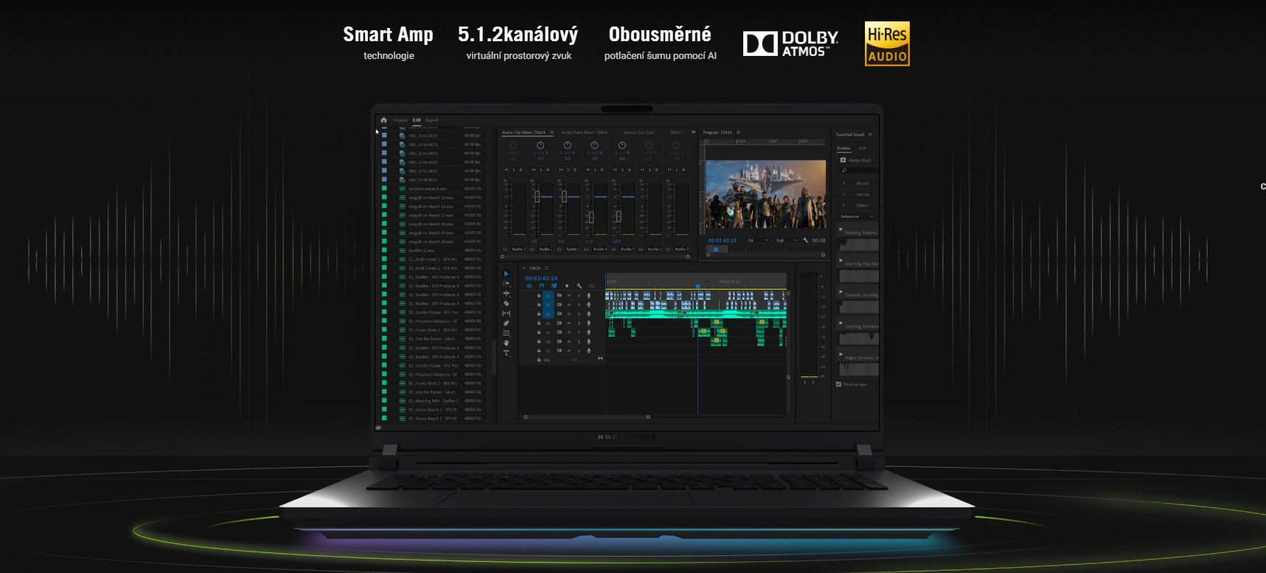
Task: Select the Pen tool in the toolbar
Action: click(x=506, y=323)
